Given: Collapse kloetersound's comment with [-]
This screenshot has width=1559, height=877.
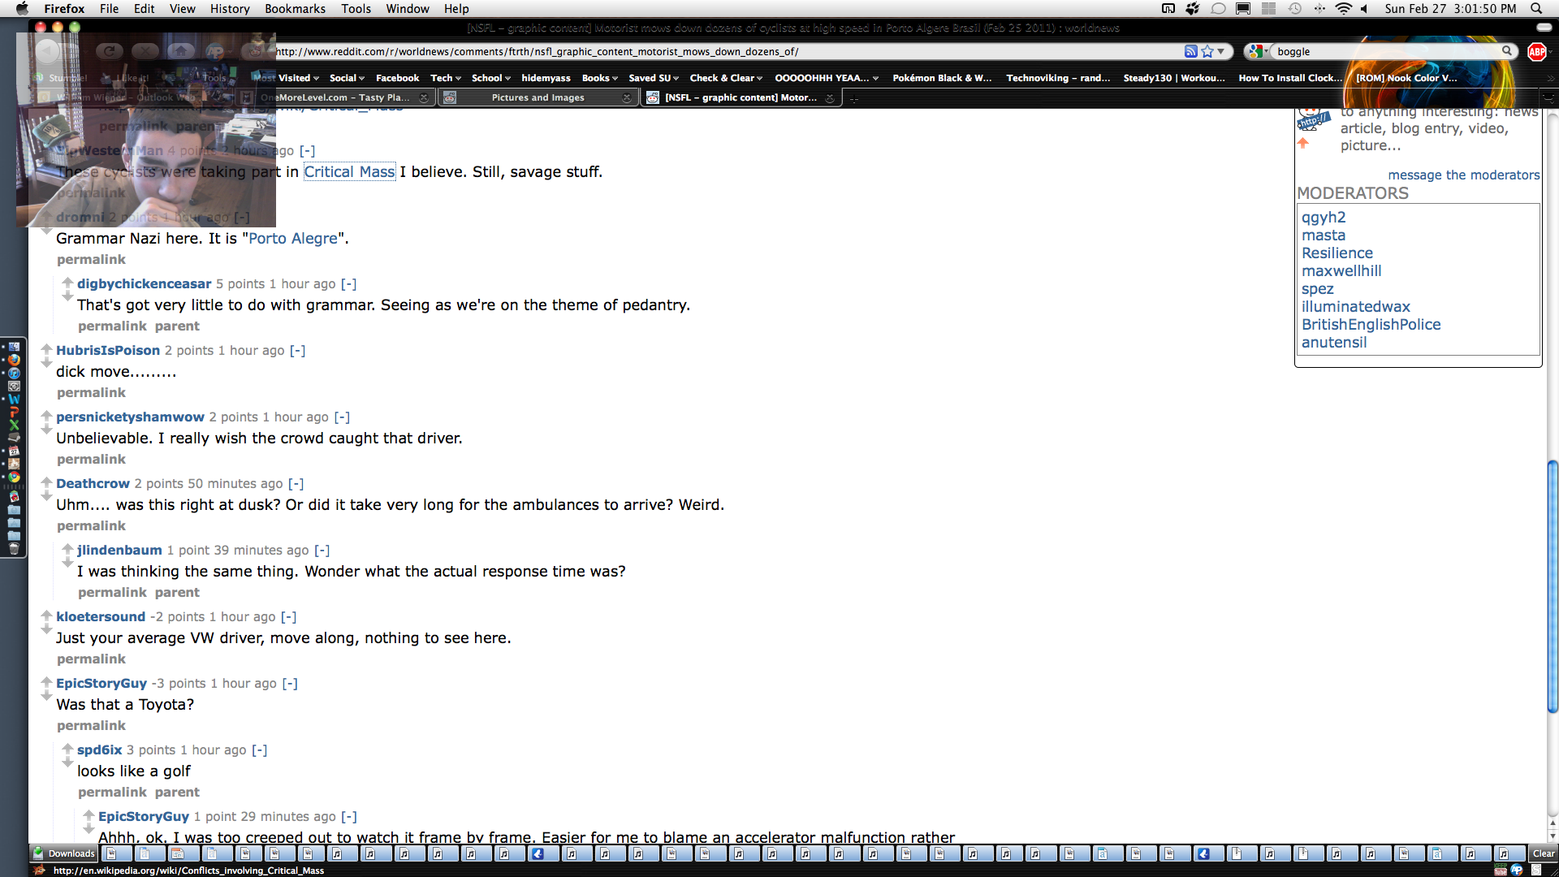Looking at the screenshot, I should (x=288, y=616).
